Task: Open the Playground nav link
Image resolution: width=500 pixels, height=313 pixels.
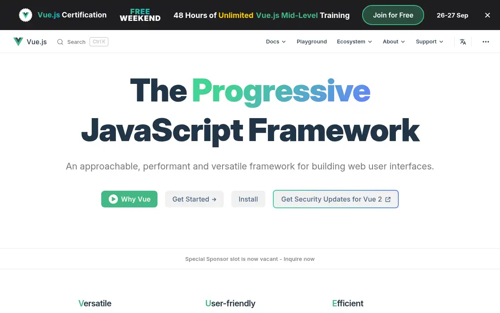Action: 312,42
